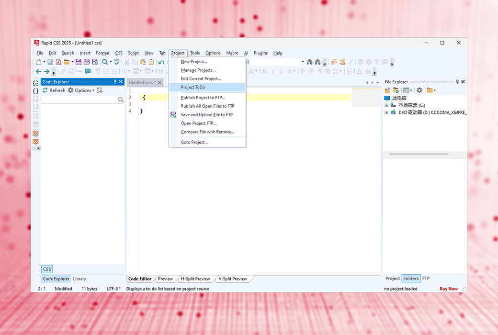The width and height of the screenshot is (498, 335).
Task: Click the New document icon
Action: click(x=38, y=62)
